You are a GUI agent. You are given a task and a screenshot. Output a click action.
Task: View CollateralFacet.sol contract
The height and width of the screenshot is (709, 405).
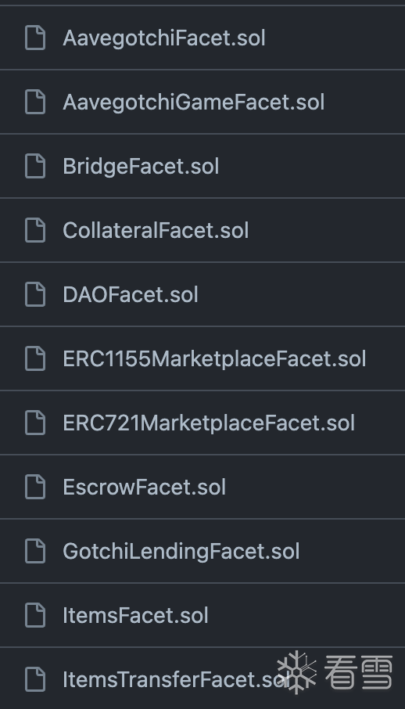[156, 231]
